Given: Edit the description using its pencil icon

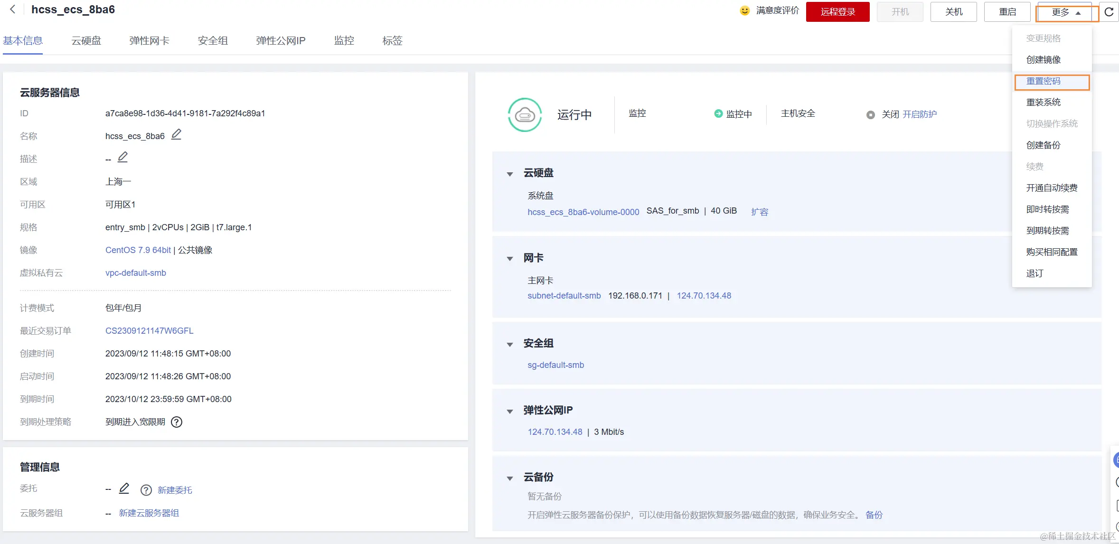Looking at the screenshot, I should coord(122,157).
